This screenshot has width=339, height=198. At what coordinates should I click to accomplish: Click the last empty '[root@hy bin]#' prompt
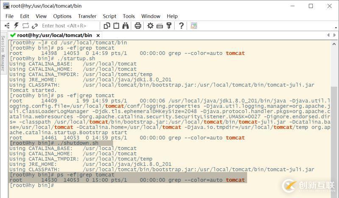point(32,185)
